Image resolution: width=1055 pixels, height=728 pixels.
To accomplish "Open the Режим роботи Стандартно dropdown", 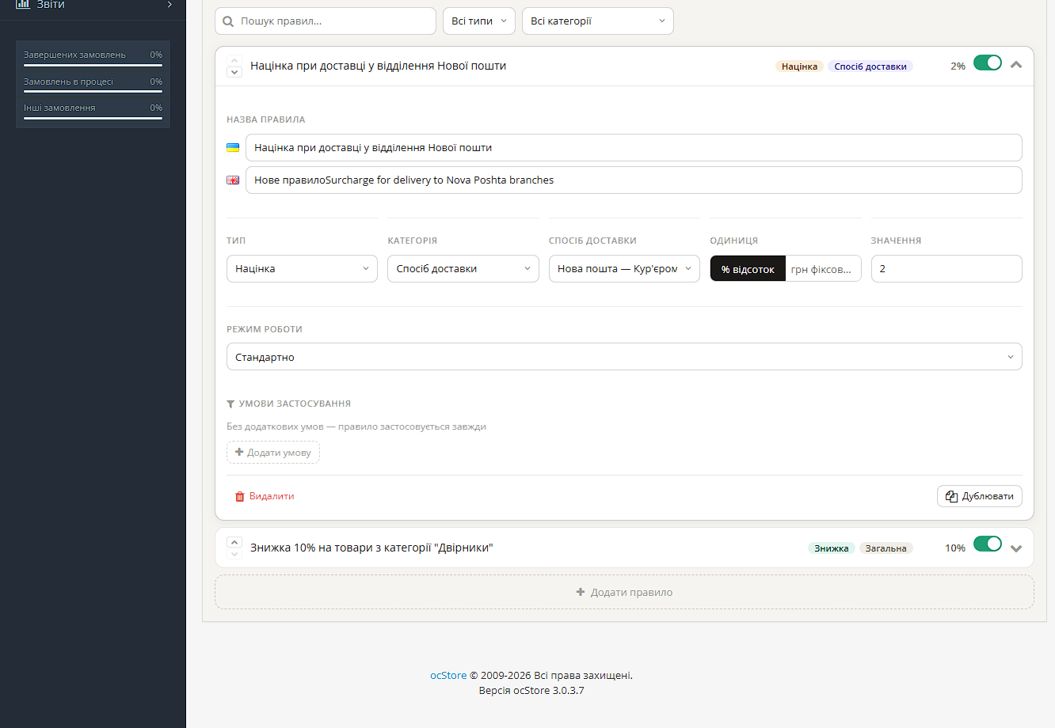I will [x=624, y=357].
